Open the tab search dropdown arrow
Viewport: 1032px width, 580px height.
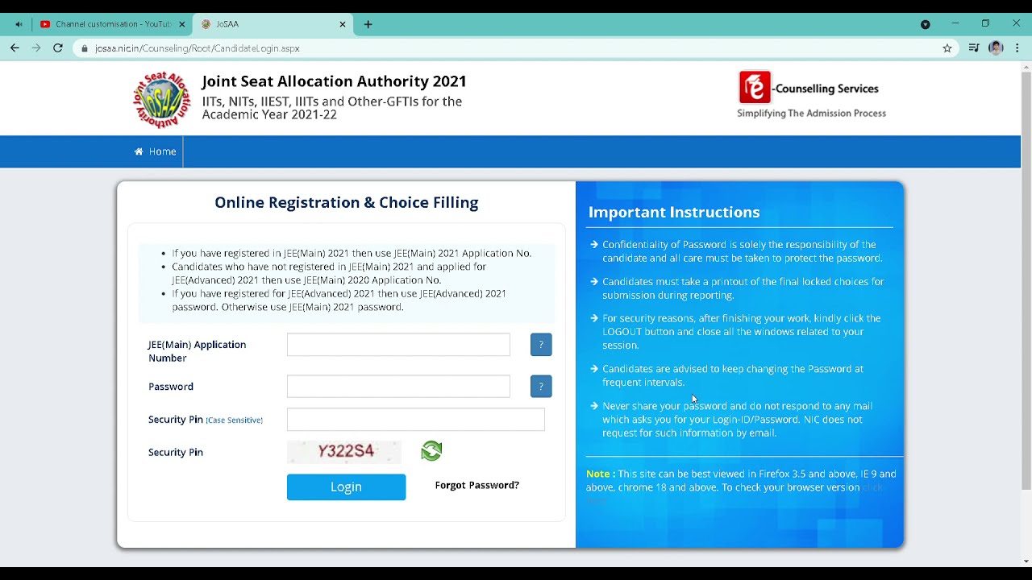(x=926, y=24)
